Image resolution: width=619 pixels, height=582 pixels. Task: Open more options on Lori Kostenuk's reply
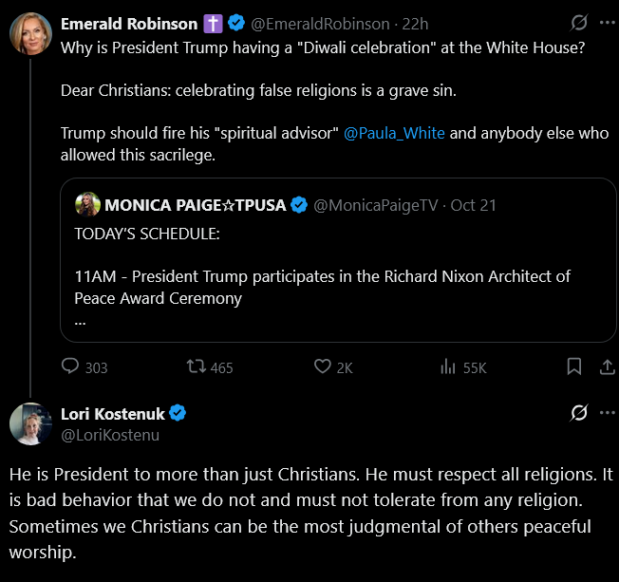click(607, 413)
